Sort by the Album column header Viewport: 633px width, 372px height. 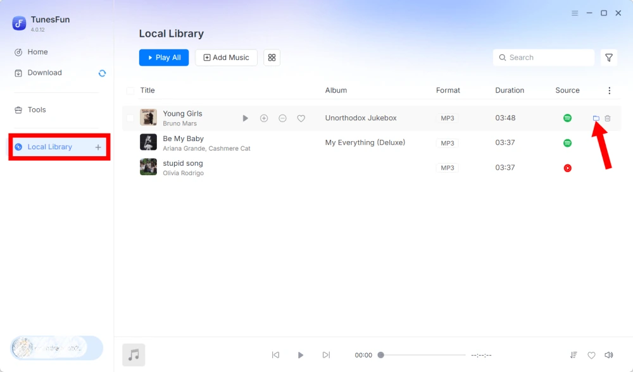[336, 90]
